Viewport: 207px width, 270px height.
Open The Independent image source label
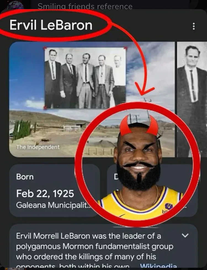click(x=38, y=147)
